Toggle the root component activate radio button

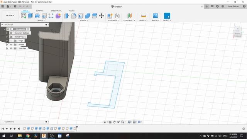tap(28, 29)
